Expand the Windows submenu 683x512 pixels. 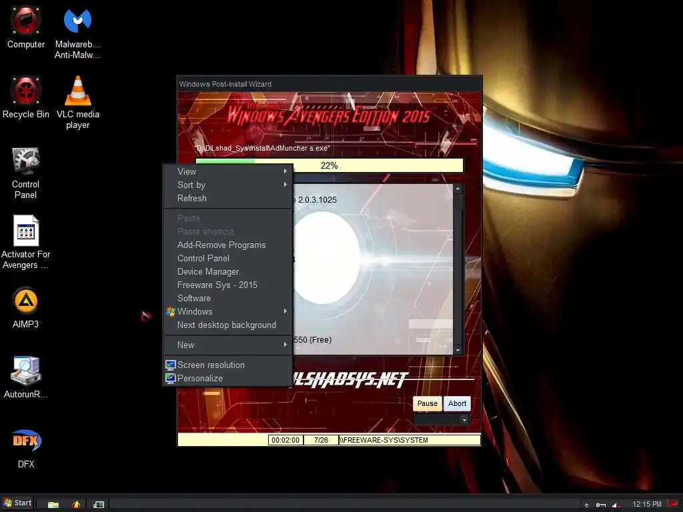(227, 312)
